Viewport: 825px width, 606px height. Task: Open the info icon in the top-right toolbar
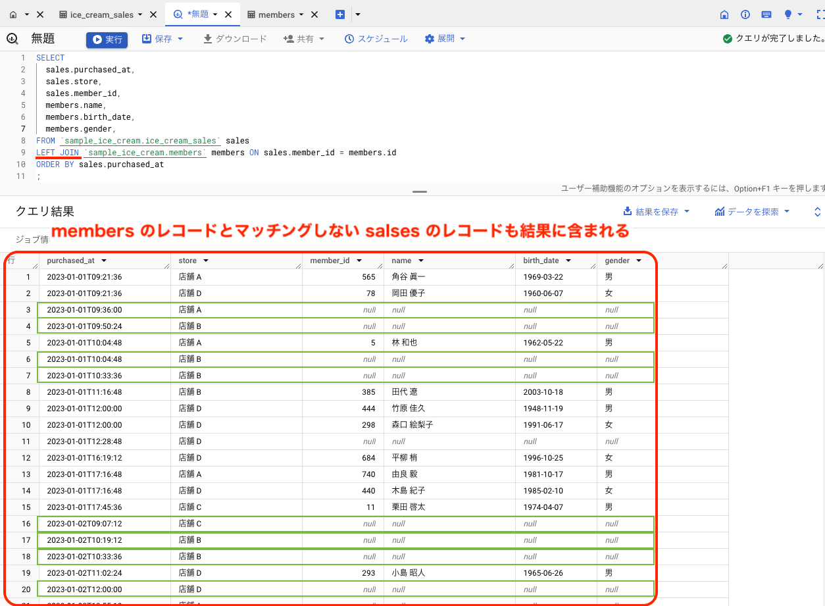[x=745, y=14]
